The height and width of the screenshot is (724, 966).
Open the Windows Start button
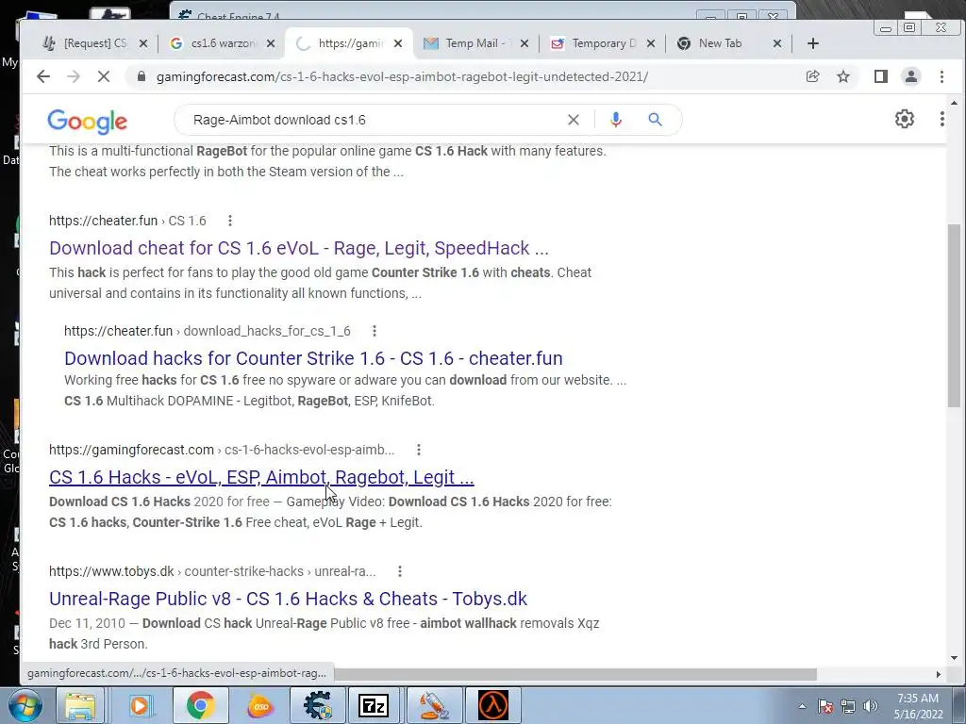25,705
